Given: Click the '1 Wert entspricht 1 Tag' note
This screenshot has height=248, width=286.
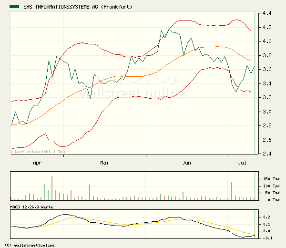Looking at the screenshot, I should click(38, 152).
